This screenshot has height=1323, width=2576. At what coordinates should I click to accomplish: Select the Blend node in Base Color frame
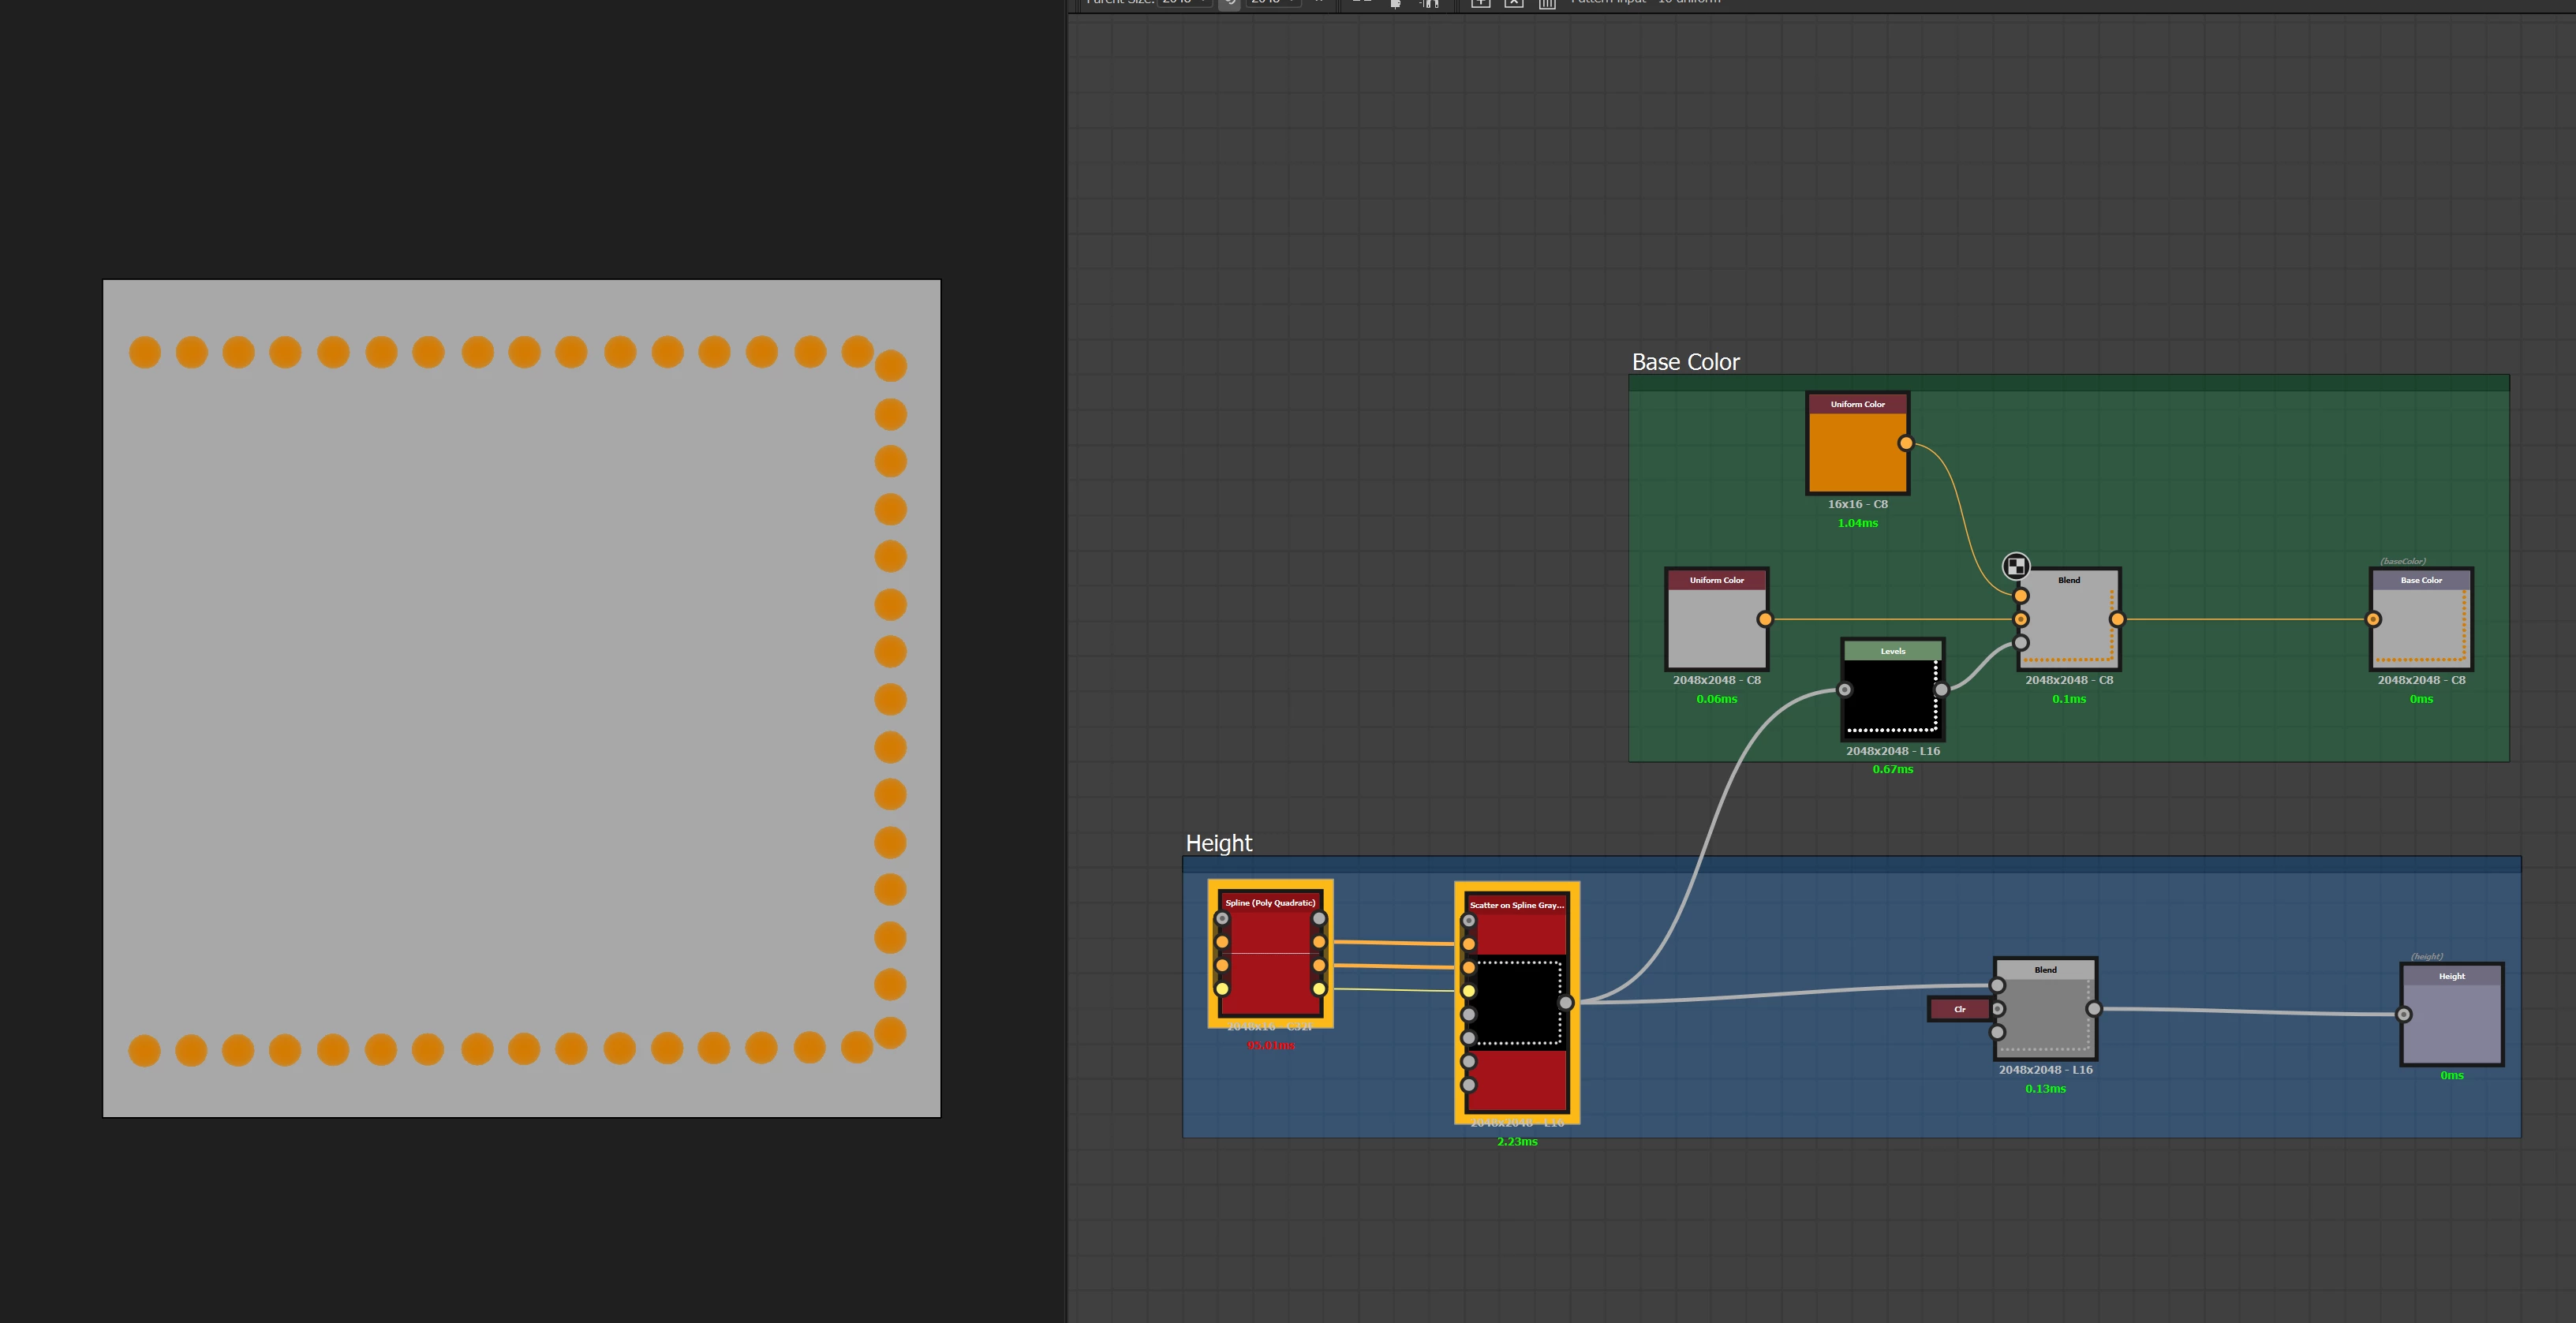(2069, 626)
